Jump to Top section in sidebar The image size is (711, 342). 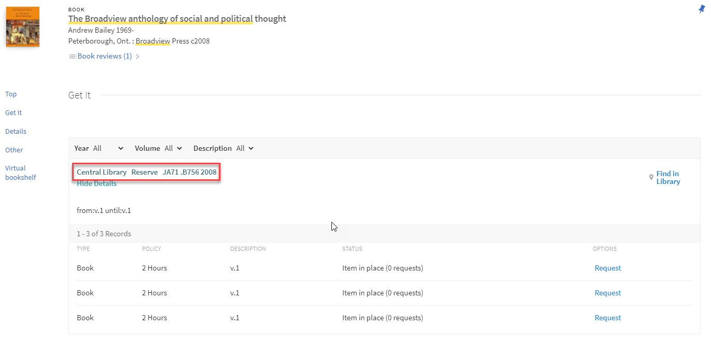tap(11, 94)
